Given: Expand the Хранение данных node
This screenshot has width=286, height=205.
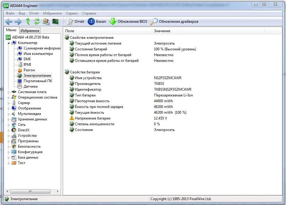Looking at the screenshot, I should (8, 119).
